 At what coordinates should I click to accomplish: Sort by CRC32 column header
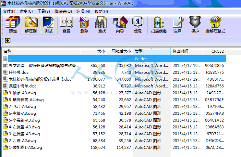(x=214, y=51)
